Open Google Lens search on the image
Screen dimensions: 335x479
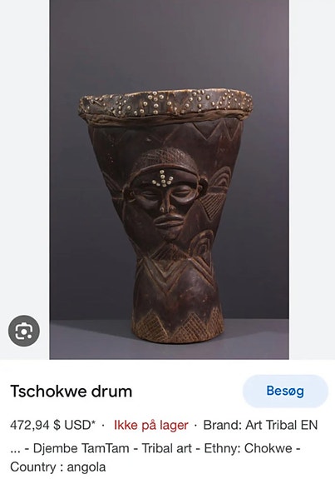coord(24,331)
